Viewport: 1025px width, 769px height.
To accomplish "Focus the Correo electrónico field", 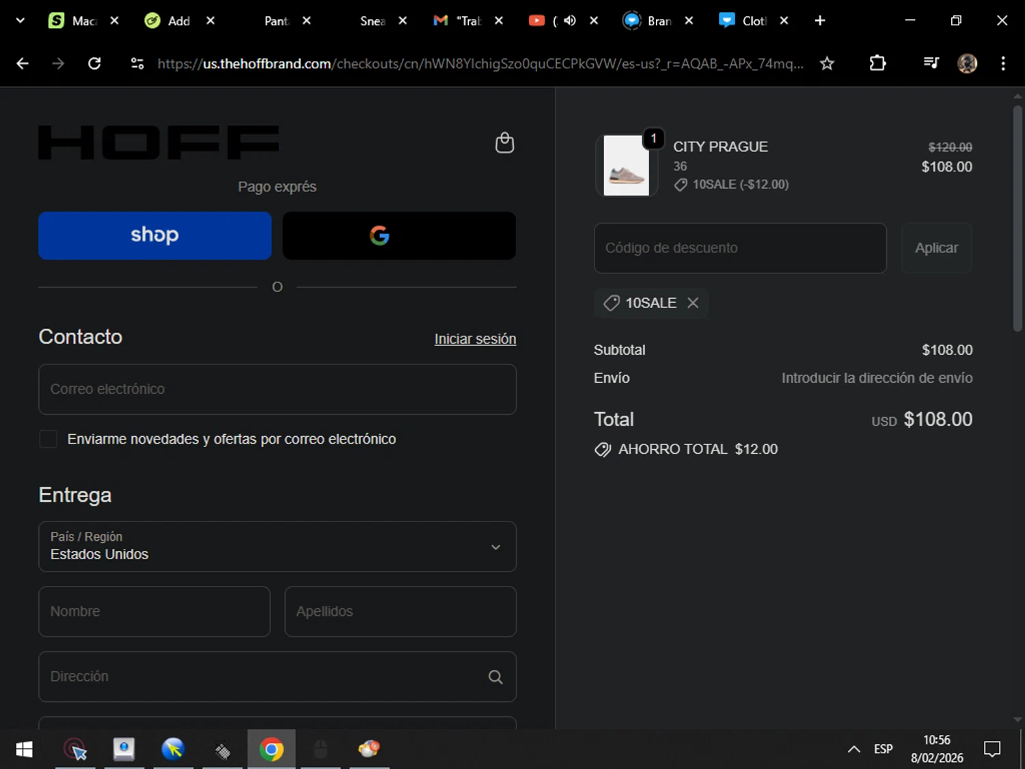I will 277,389.
